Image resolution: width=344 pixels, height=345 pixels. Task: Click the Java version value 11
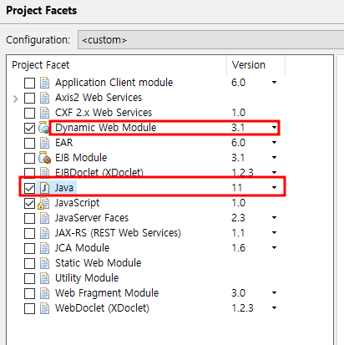point(237,188)
